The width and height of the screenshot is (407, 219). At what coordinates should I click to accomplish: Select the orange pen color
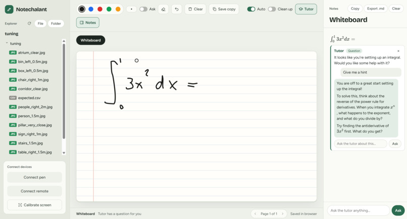118,9
